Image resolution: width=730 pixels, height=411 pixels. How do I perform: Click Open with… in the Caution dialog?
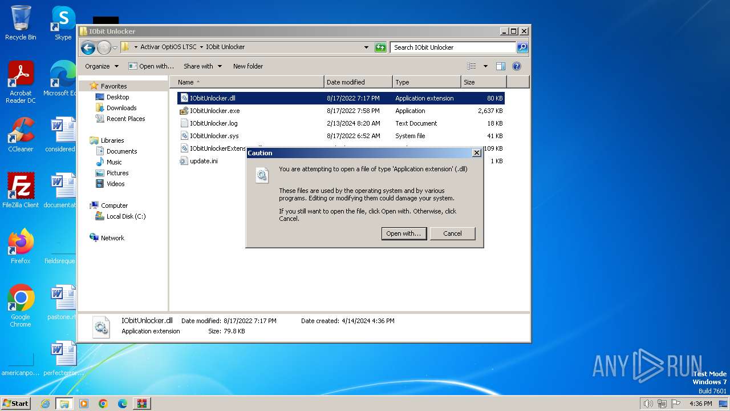point(404,233)
